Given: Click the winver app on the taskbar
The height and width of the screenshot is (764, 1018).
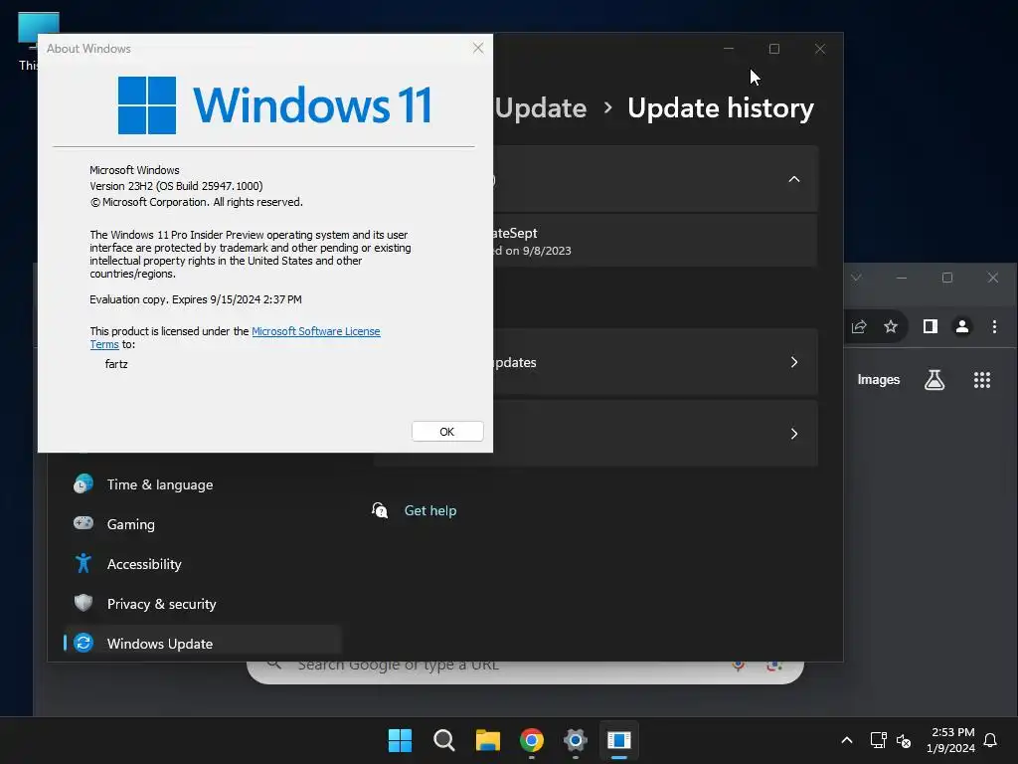Looking at the screenshot, I should click(x=619, y=740).
